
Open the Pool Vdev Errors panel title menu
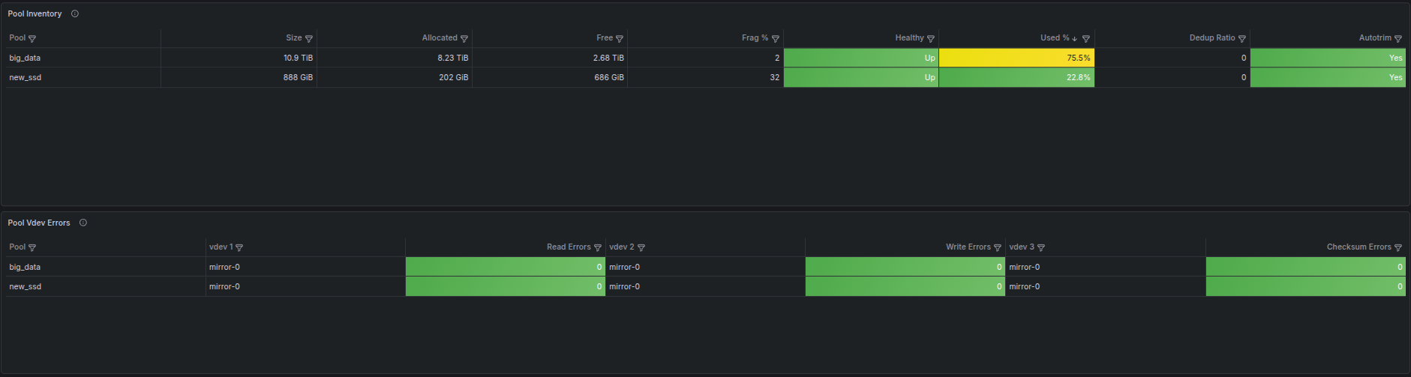pos(39,223)
